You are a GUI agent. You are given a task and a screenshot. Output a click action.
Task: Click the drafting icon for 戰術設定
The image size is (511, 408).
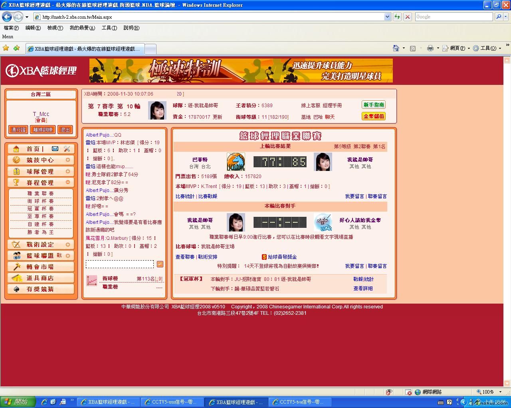tap(16, 244)
